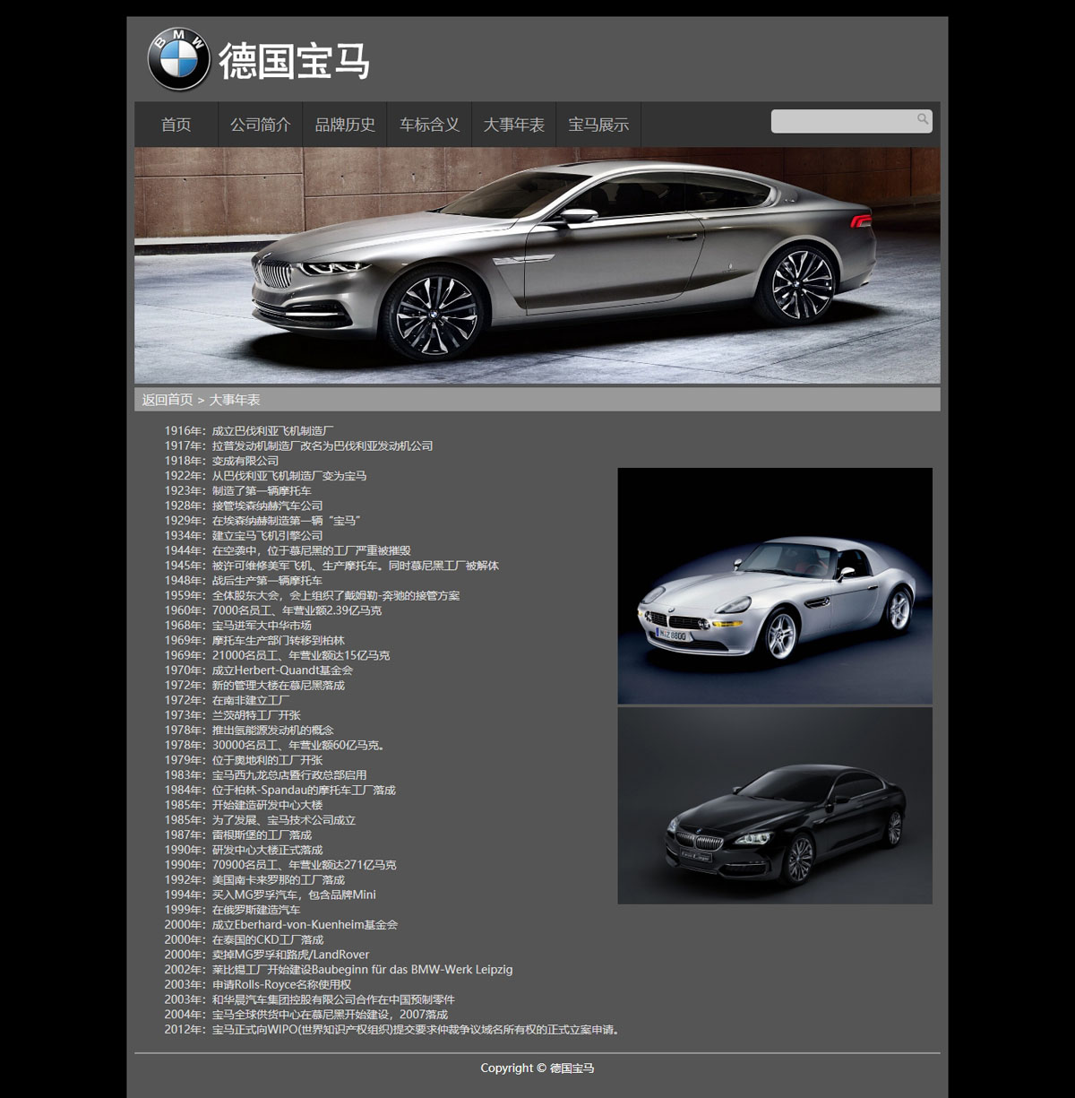1075x1098 pixels.
Task: Click the 2002年 莱比锡工厂 entry
Action: 339,970
